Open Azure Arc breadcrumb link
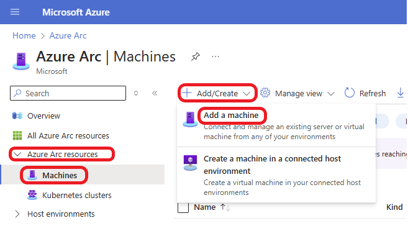The height and width of the screenshot is (249, 408). (68, 35)
